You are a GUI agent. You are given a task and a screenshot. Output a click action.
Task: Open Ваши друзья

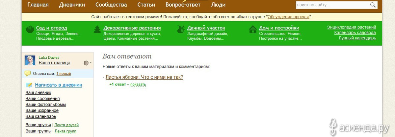point(38,125)
